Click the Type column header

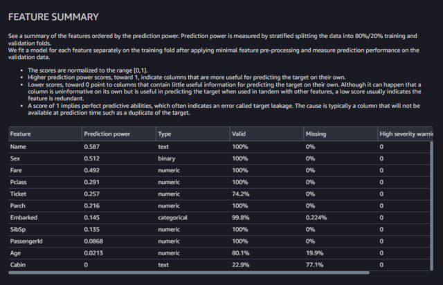pyautogui.click(x=193, y=134)
